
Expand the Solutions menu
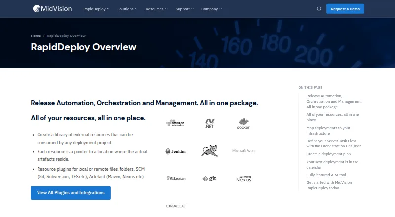(x=127, y=9)
